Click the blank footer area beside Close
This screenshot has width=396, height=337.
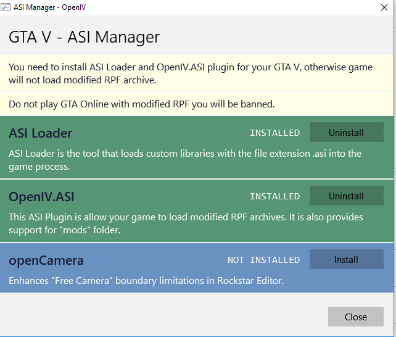[x=167, y=316]
